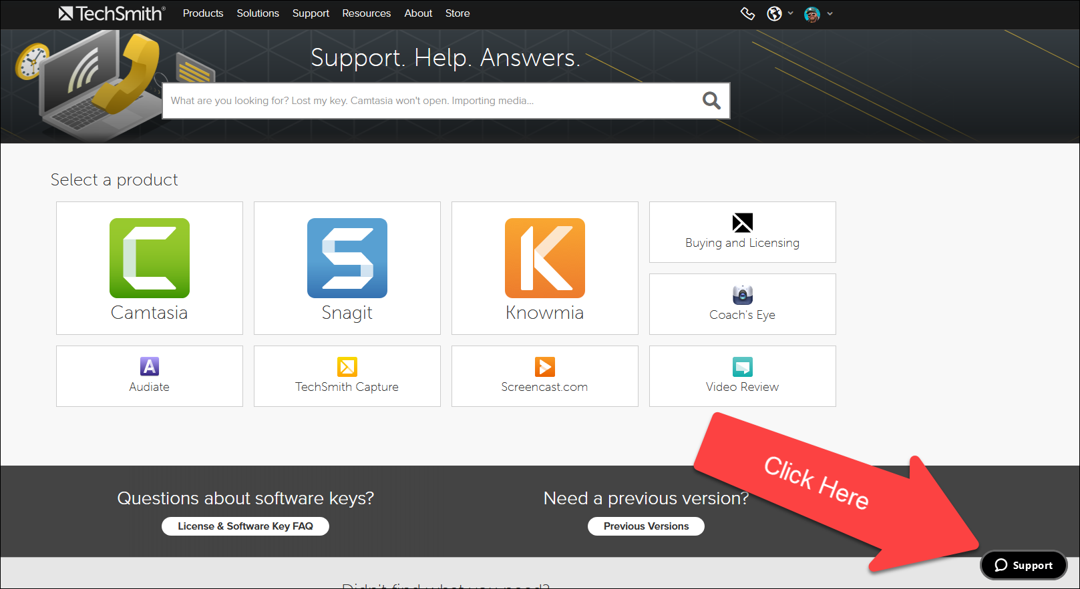Click the Audiate label text
1080x589 pixels.
150,387
